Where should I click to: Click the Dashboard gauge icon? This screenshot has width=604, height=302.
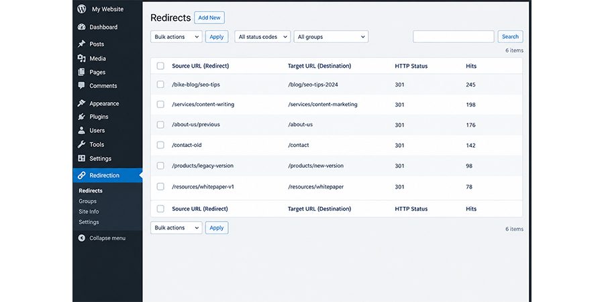click(x=81, y=27)
